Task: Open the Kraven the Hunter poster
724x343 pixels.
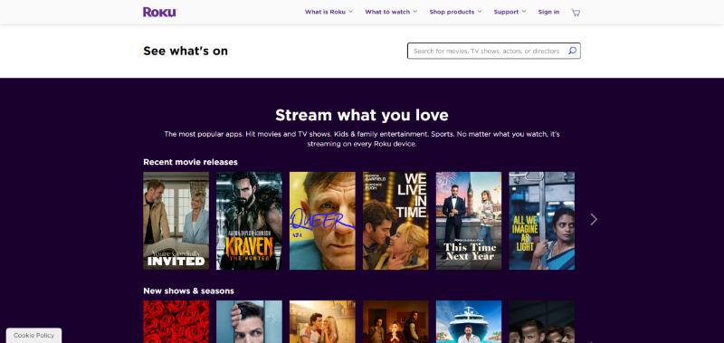Action: click(249, 221)
